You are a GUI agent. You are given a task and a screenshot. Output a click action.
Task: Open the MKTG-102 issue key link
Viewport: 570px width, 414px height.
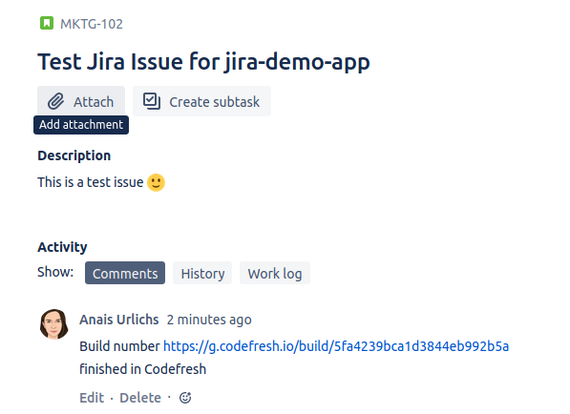click(92, 24)
